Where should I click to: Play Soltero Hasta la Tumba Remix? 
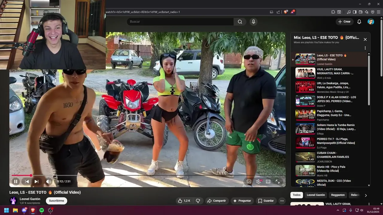click(x=329, y=129)
